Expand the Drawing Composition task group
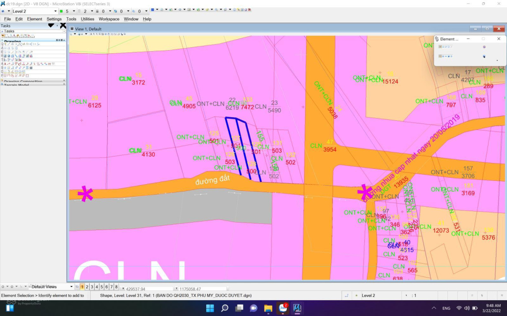Screen dimensions: 507x316 (33, 81)
